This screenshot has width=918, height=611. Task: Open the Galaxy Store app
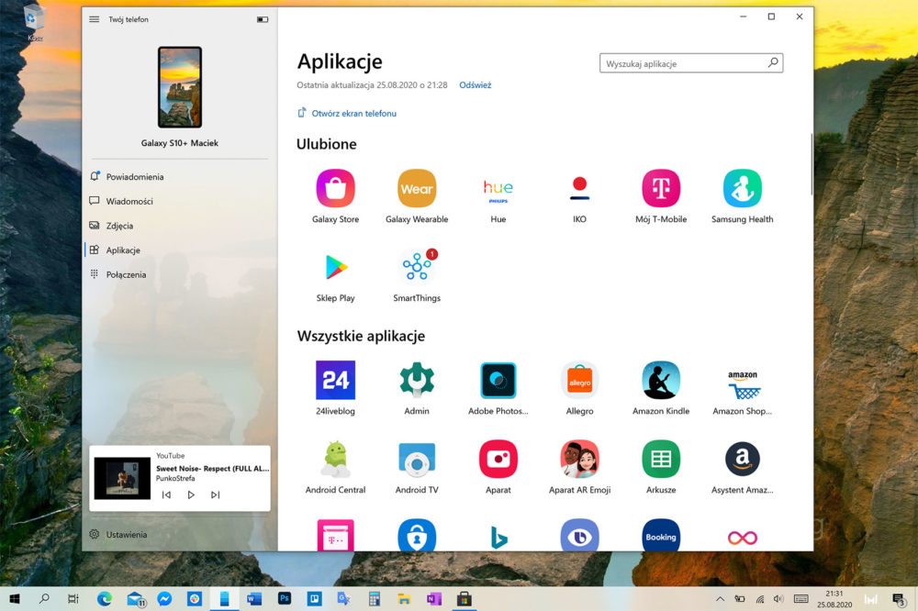point(335,188)
